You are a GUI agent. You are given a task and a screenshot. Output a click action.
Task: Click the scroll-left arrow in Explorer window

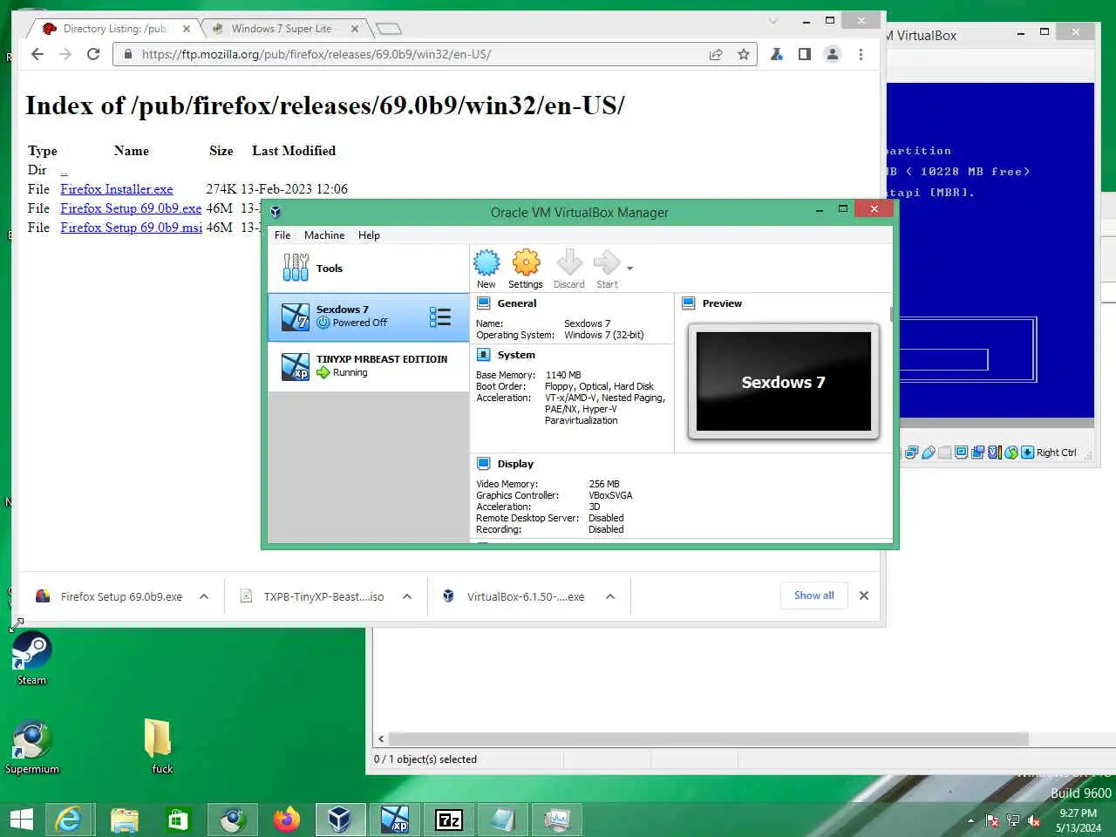tap(381, 738)
